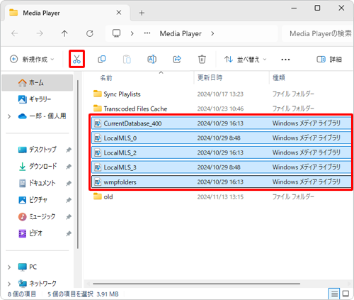Expand the OneDrive 一部 - 個人用 node

pyautogui.click(x=9, y=116)
